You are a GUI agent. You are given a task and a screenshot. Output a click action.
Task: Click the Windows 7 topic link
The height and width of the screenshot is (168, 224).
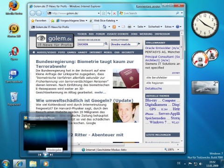coord(158,122)
